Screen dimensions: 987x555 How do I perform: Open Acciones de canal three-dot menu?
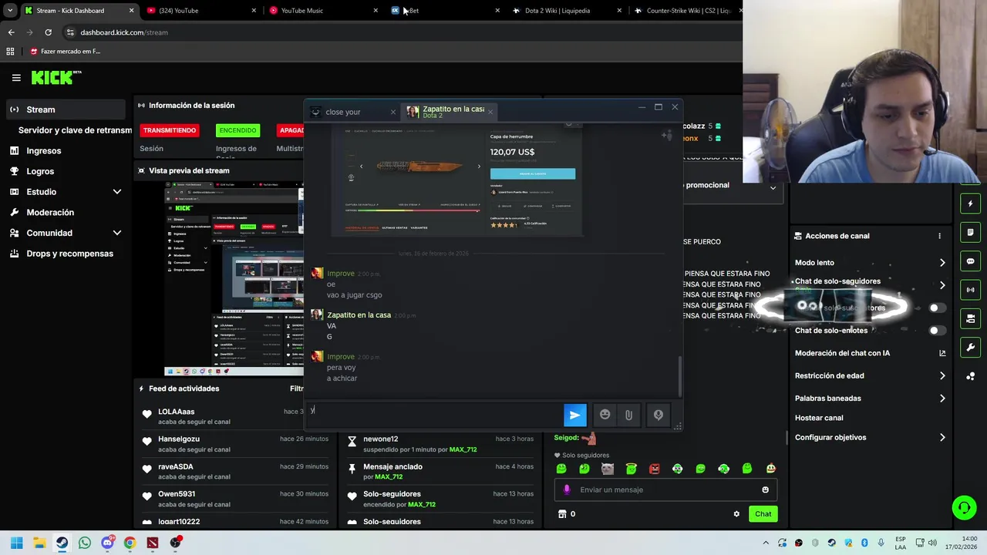(939, 236)
